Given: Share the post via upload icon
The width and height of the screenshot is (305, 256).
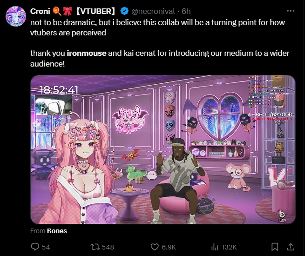Looking at the screenshot, I should [x=291, y=247].
